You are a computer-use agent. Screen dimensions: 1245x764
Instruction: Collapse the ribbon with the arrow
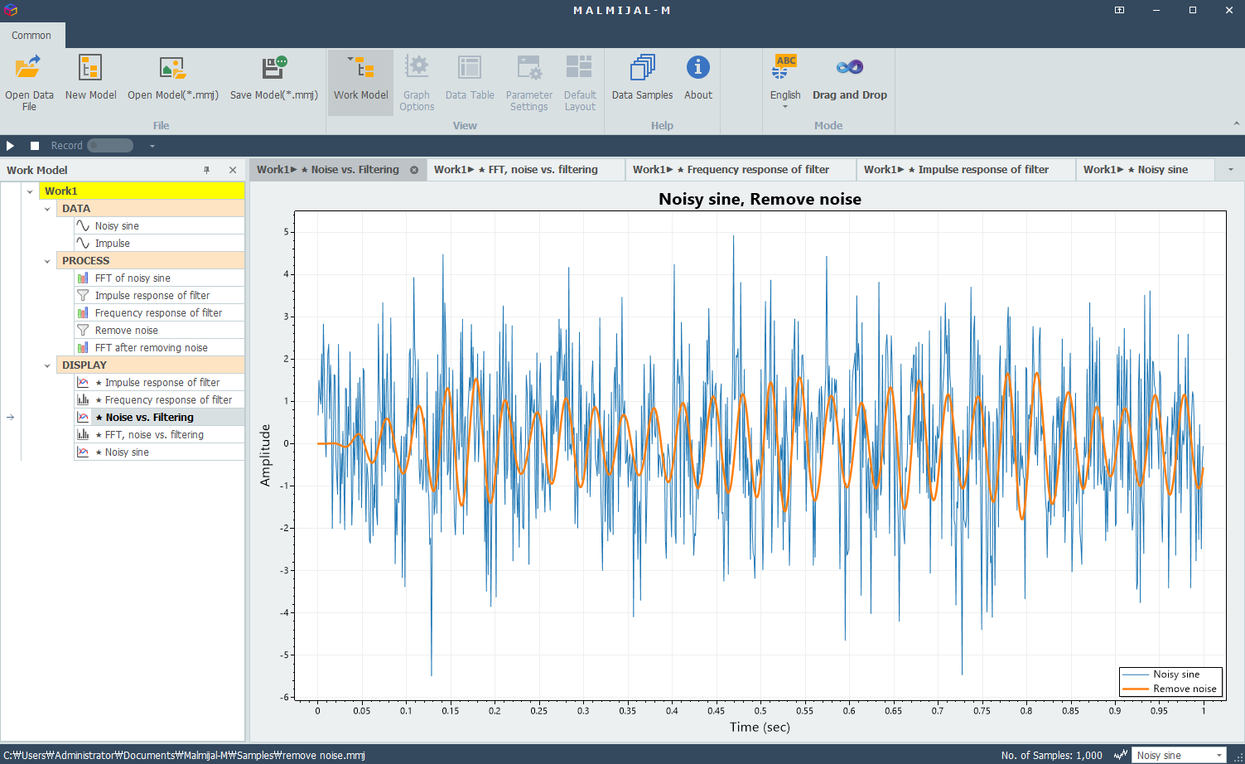1236,124
